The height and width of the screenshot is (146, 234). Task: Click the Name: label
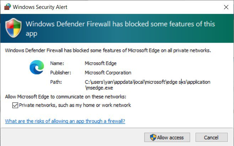(57, 63)
